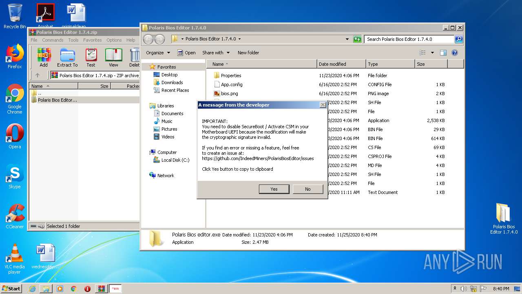
Task: Click New folder button
Action: point(248,53)
